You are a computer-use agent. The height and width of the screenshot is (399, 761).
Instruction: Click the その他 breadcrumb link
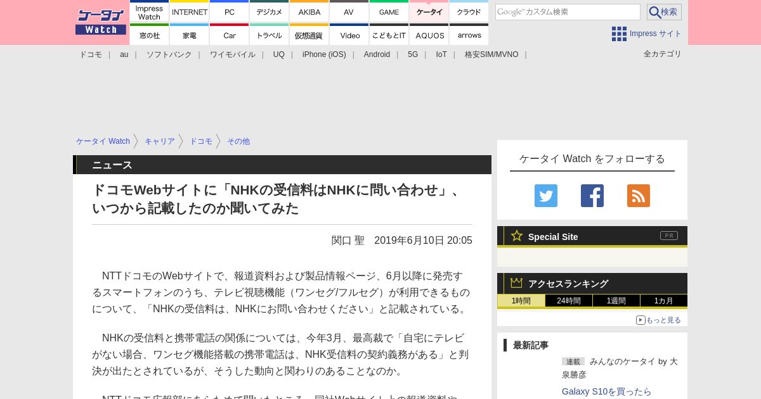click(x=238, y=141)
